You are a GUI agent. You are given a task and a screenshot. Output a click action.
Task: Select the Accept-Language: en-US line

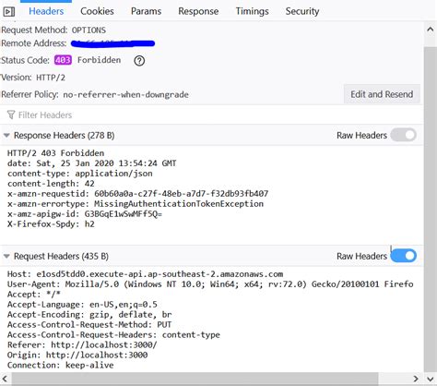[x=82, y=305]
